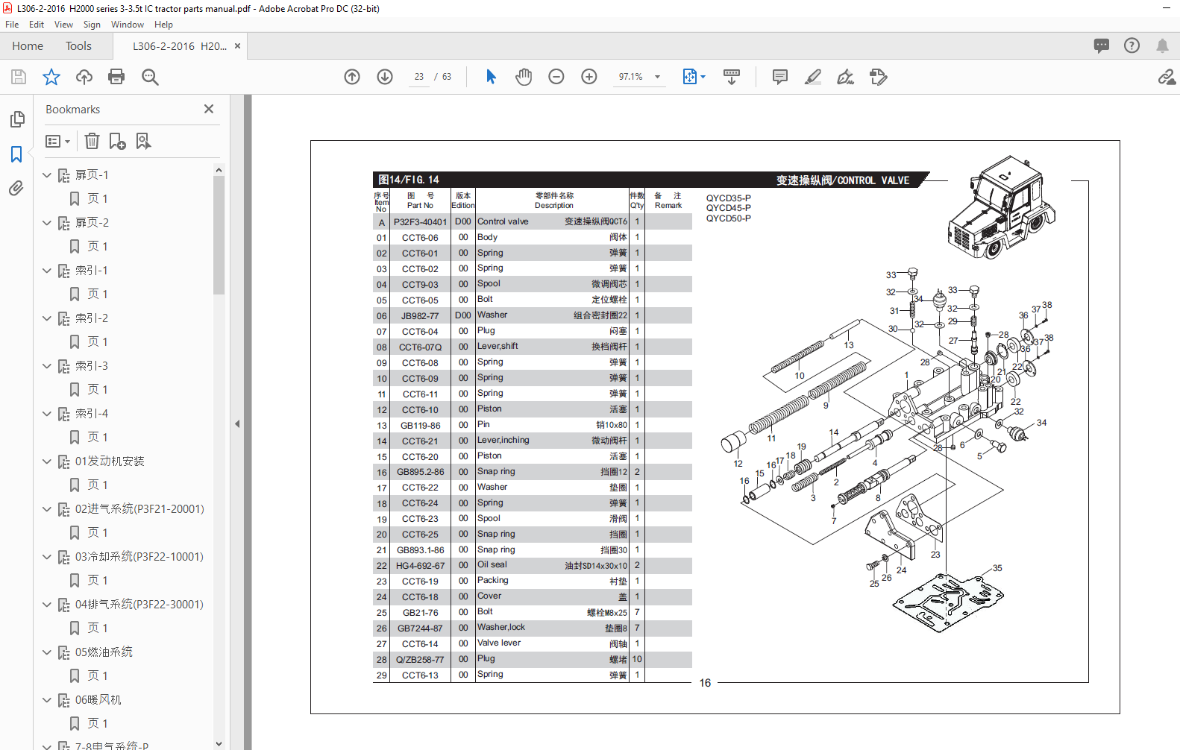
Task: Click part number P32F3-40401 cell
Action: [420, 221]
